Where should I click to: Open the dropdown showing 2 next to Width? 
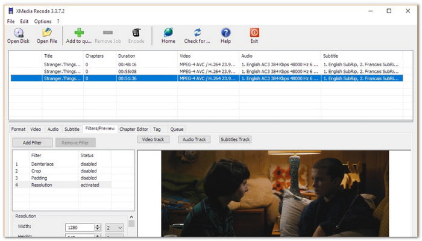tap(115, 228)
